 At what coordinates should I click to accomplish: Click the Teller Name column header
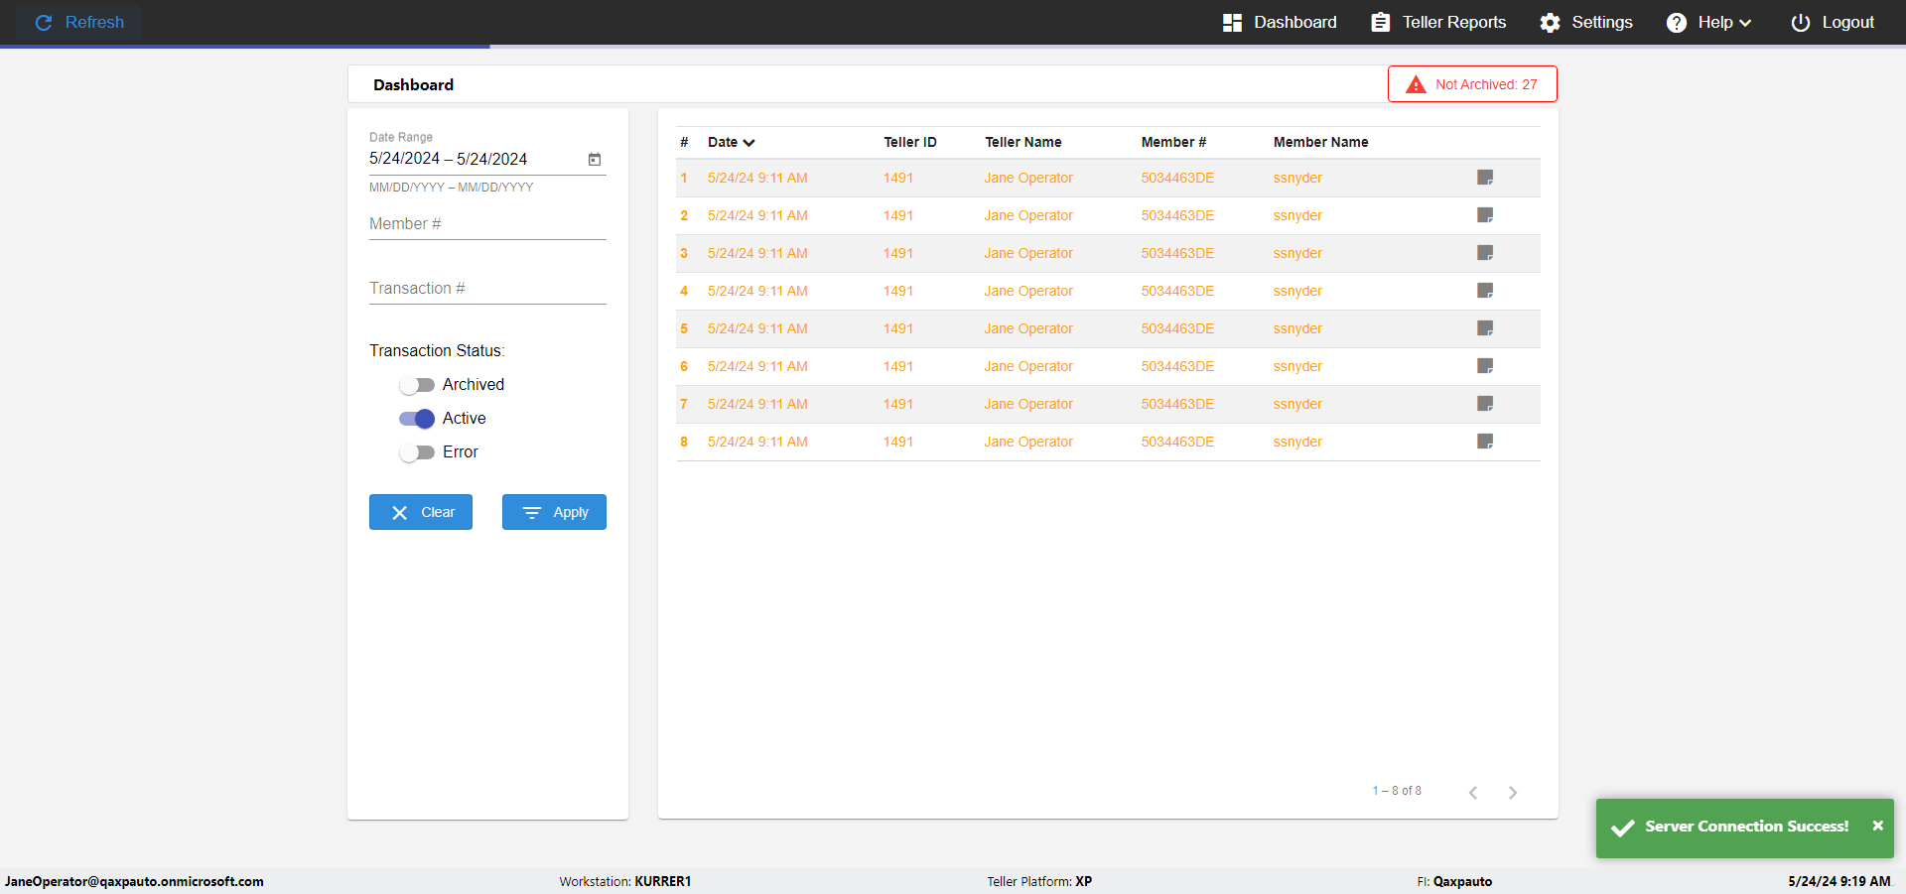coord(1023,142)
